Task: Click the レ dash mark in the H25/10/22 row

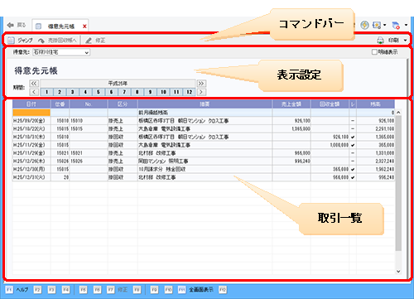Action: (x=353, y=129)
